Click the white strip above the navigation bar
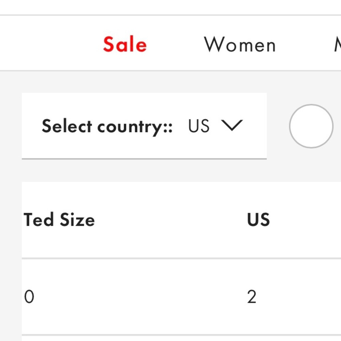 [x=170, y=6]
